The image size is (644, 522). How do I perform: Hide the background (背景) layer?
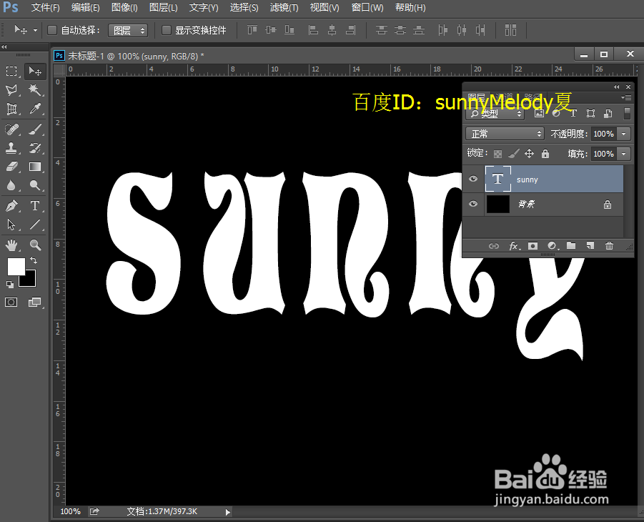[473, 204]
